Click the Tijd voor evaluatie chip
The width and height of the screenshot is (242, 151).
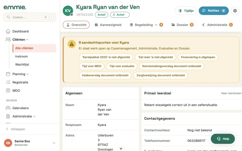point(122,66)
